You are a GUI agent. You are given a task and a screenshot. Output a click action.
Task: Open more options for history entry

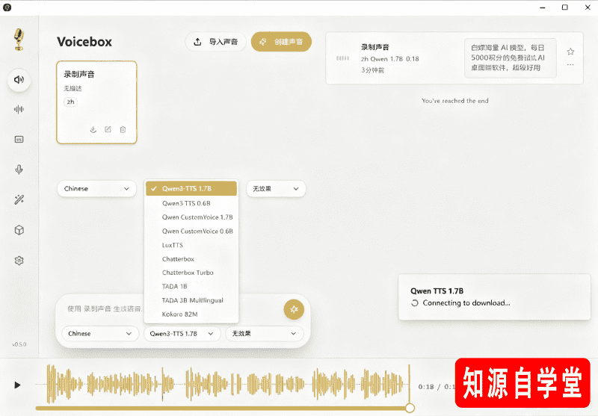click(x=570, y=65)
